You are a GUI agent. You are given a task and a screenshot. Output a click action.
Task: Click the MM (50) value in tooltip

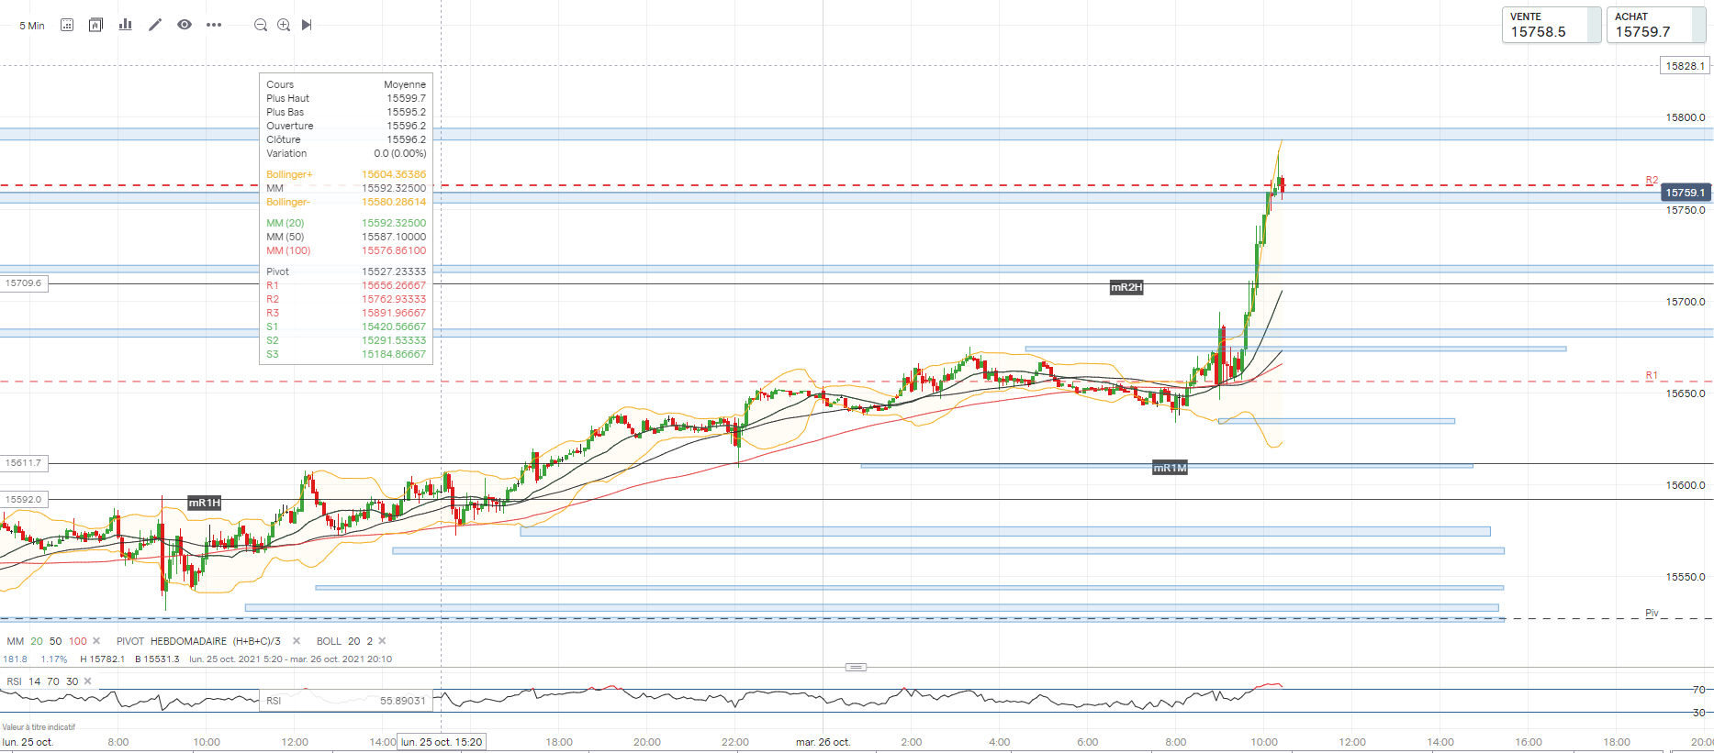click(394, 237)
